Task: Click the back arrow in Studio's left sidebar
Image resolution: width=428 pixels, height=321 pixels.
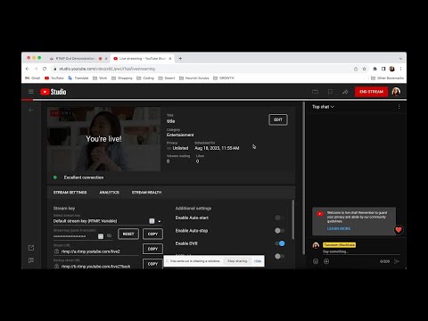Action: (31, 110)
